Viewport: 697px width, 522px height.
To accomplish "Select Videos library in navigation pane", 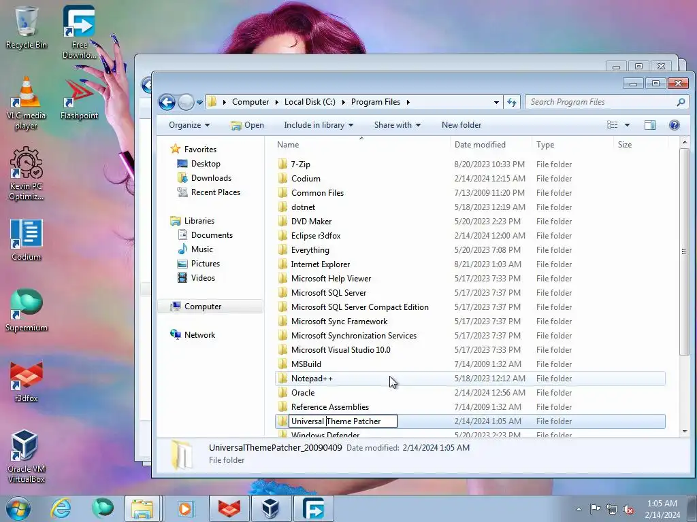I will (x=196, y=278).
